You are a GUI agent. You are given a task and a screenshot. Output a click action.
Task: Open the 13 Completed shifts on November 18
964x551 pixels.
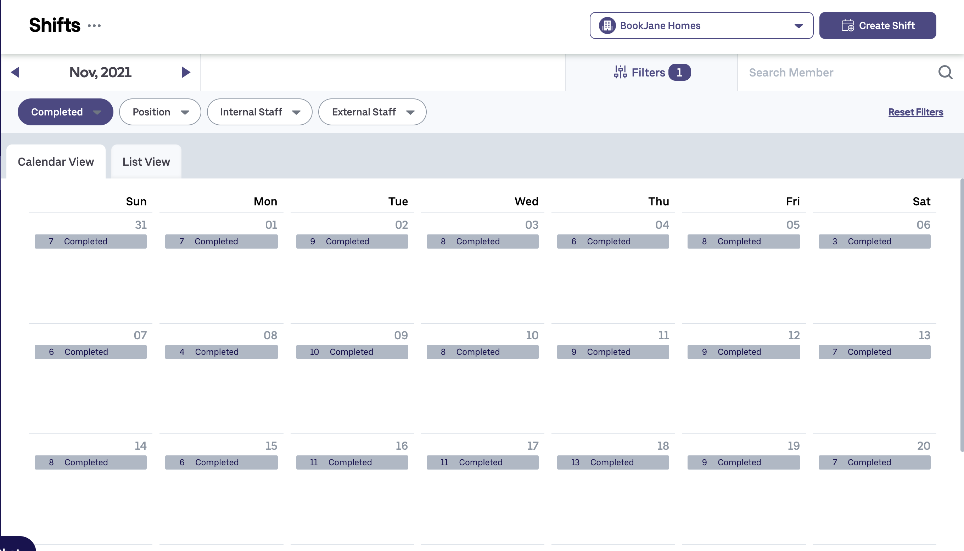coord(613,462)
